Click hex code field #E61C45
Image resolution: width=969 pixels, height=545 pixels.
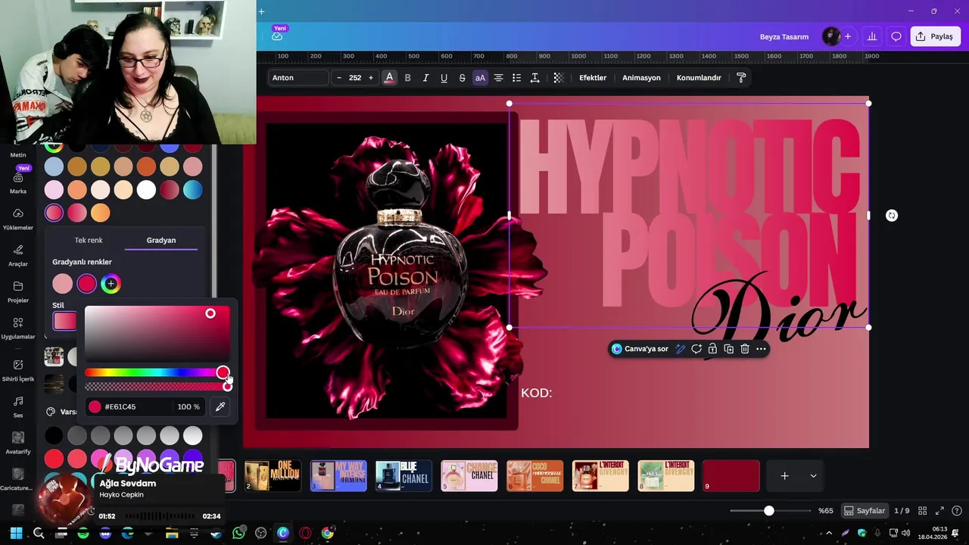pos(129,406)
